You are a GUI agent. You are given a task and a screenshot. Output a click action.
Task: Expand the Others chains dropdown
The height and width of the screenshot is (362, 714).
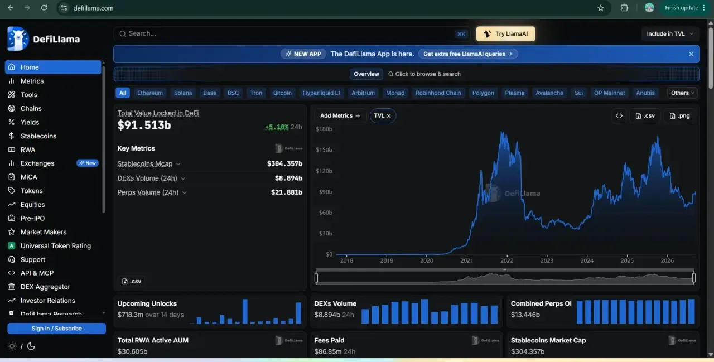point(683,93)
